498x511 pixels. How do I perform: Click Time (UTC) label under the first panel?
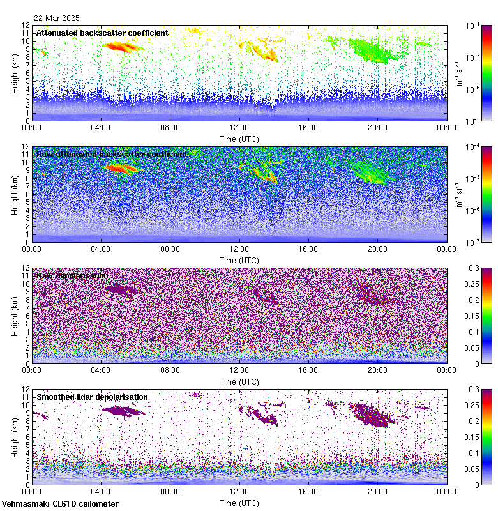[x=239, y=139]
